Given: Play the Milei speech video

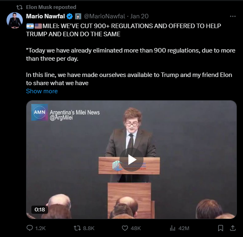Looking at the screenshot, I should click(x=131, y=160).
